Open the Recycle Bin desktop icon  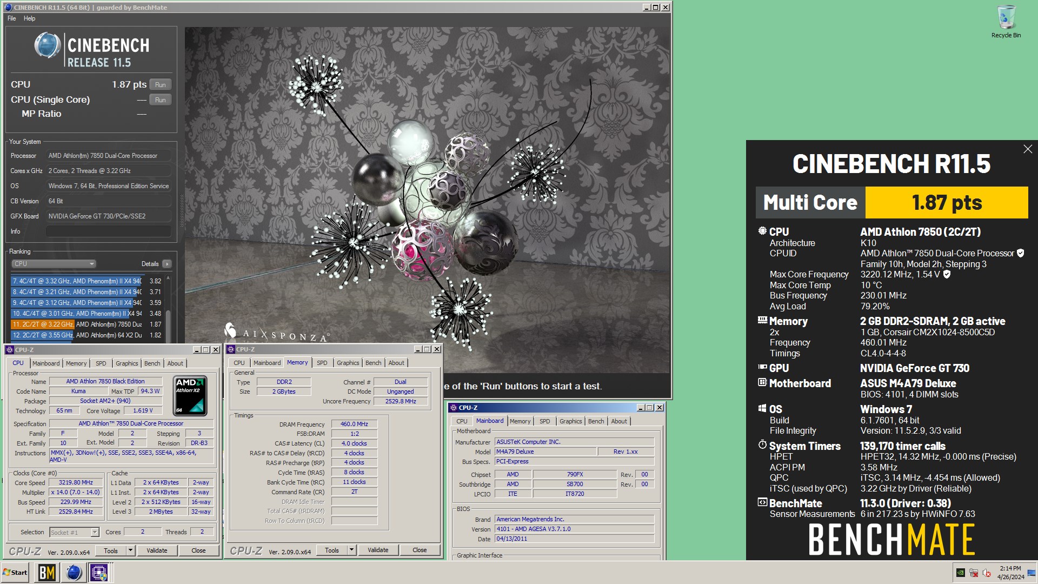click(1006, 22)
